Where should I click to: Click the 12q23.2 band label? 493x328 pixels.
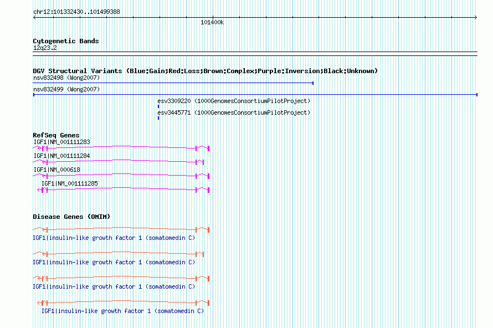45,48
